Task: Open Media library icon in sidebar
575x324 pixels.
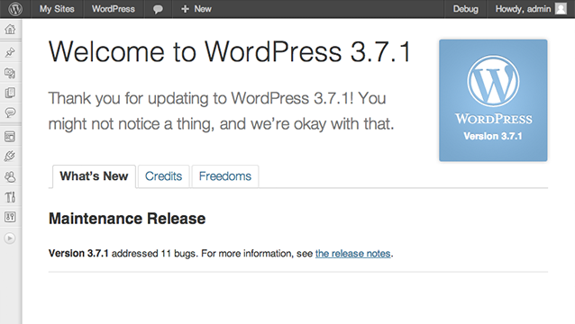Action: coord(10,73)
